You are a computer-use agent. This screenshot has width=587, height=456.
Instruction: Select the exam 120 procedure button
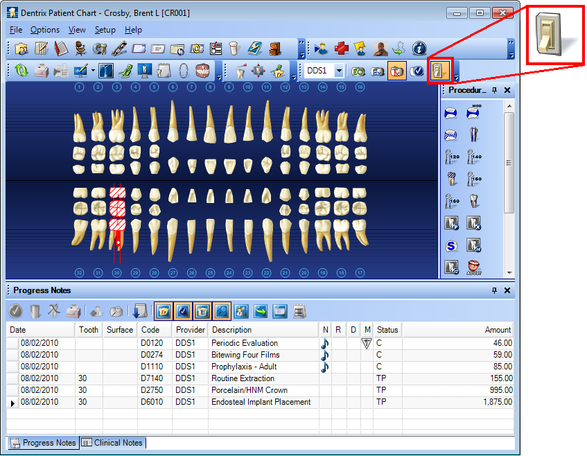451,157
